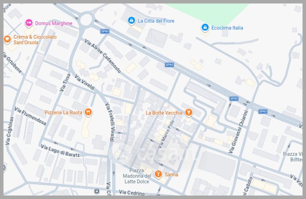Click the Via Flumendosa street label
Image resolution: width=306 pixels, height=199 pixels.
(x=30, y=116)
